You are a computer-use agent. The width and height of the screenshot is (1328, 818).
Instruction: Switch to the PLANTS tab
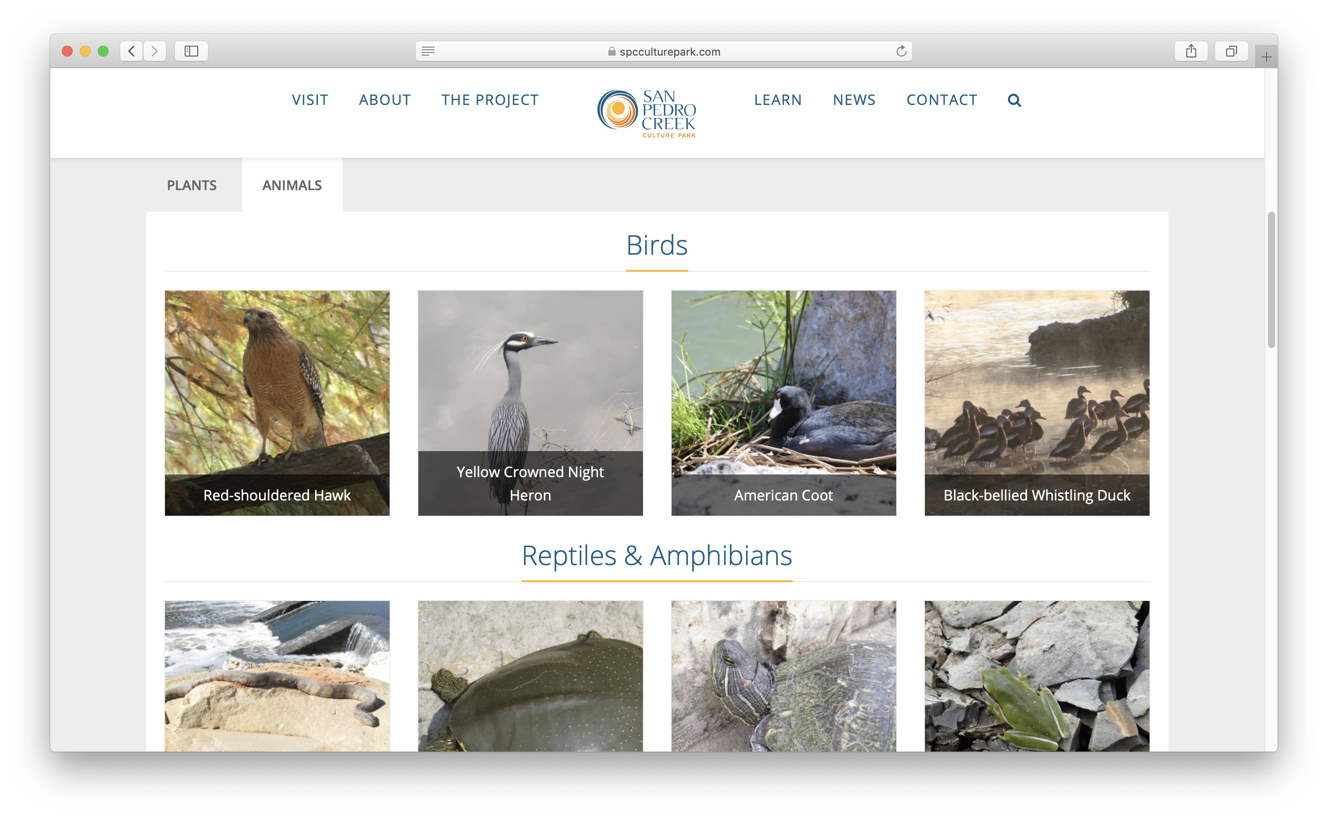pyautogui.click(x=191, y=185)
